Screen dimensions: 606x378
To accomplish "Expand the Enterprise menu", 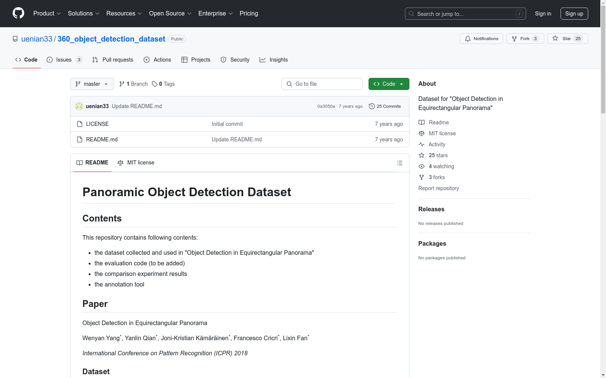I will (x=216, y=14).
